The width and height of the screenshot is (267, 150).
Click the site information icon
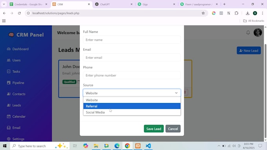[28, 13]
